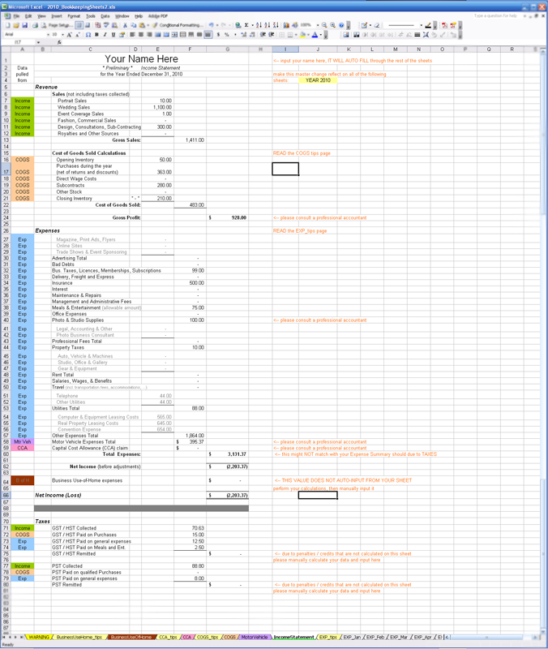This screenshot has width=548, height=649.
Task: Select the yellow YEAR 2010 cell
Action: tap(318, 80)
